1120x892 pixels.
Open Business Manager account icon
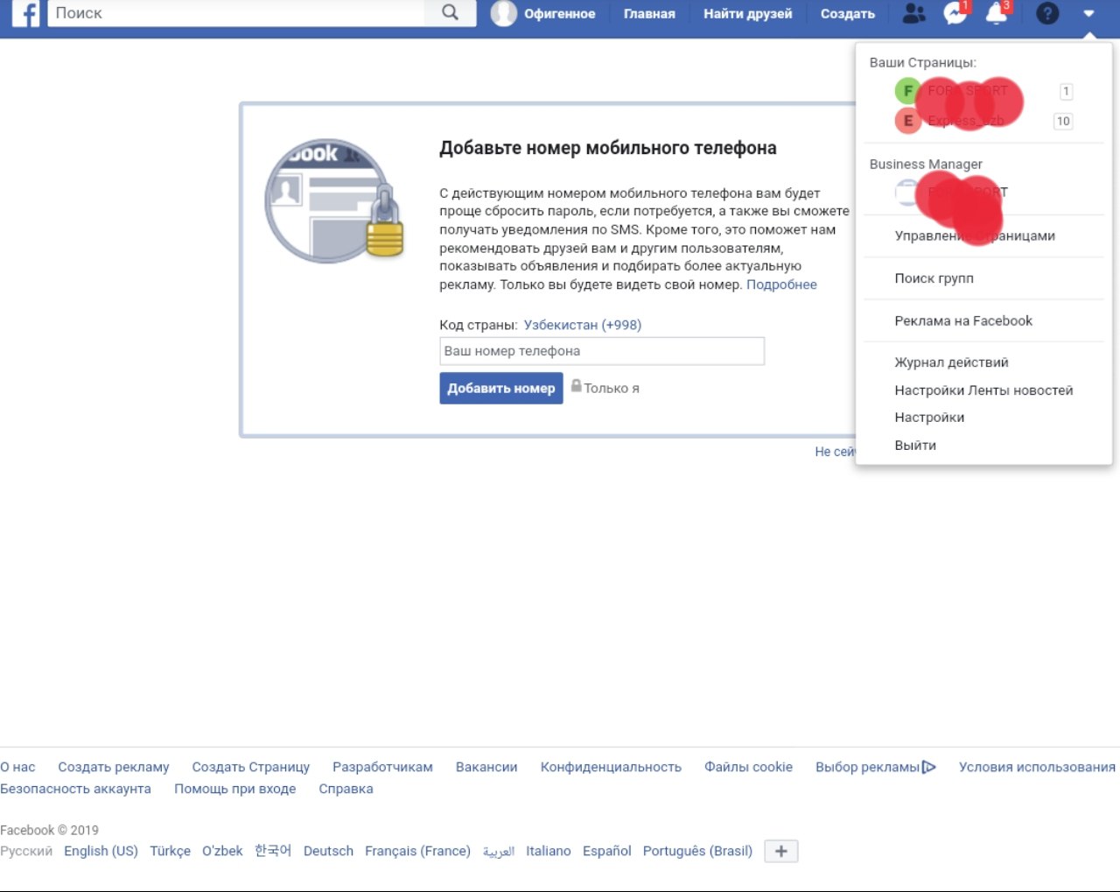(x=906, y=192)
